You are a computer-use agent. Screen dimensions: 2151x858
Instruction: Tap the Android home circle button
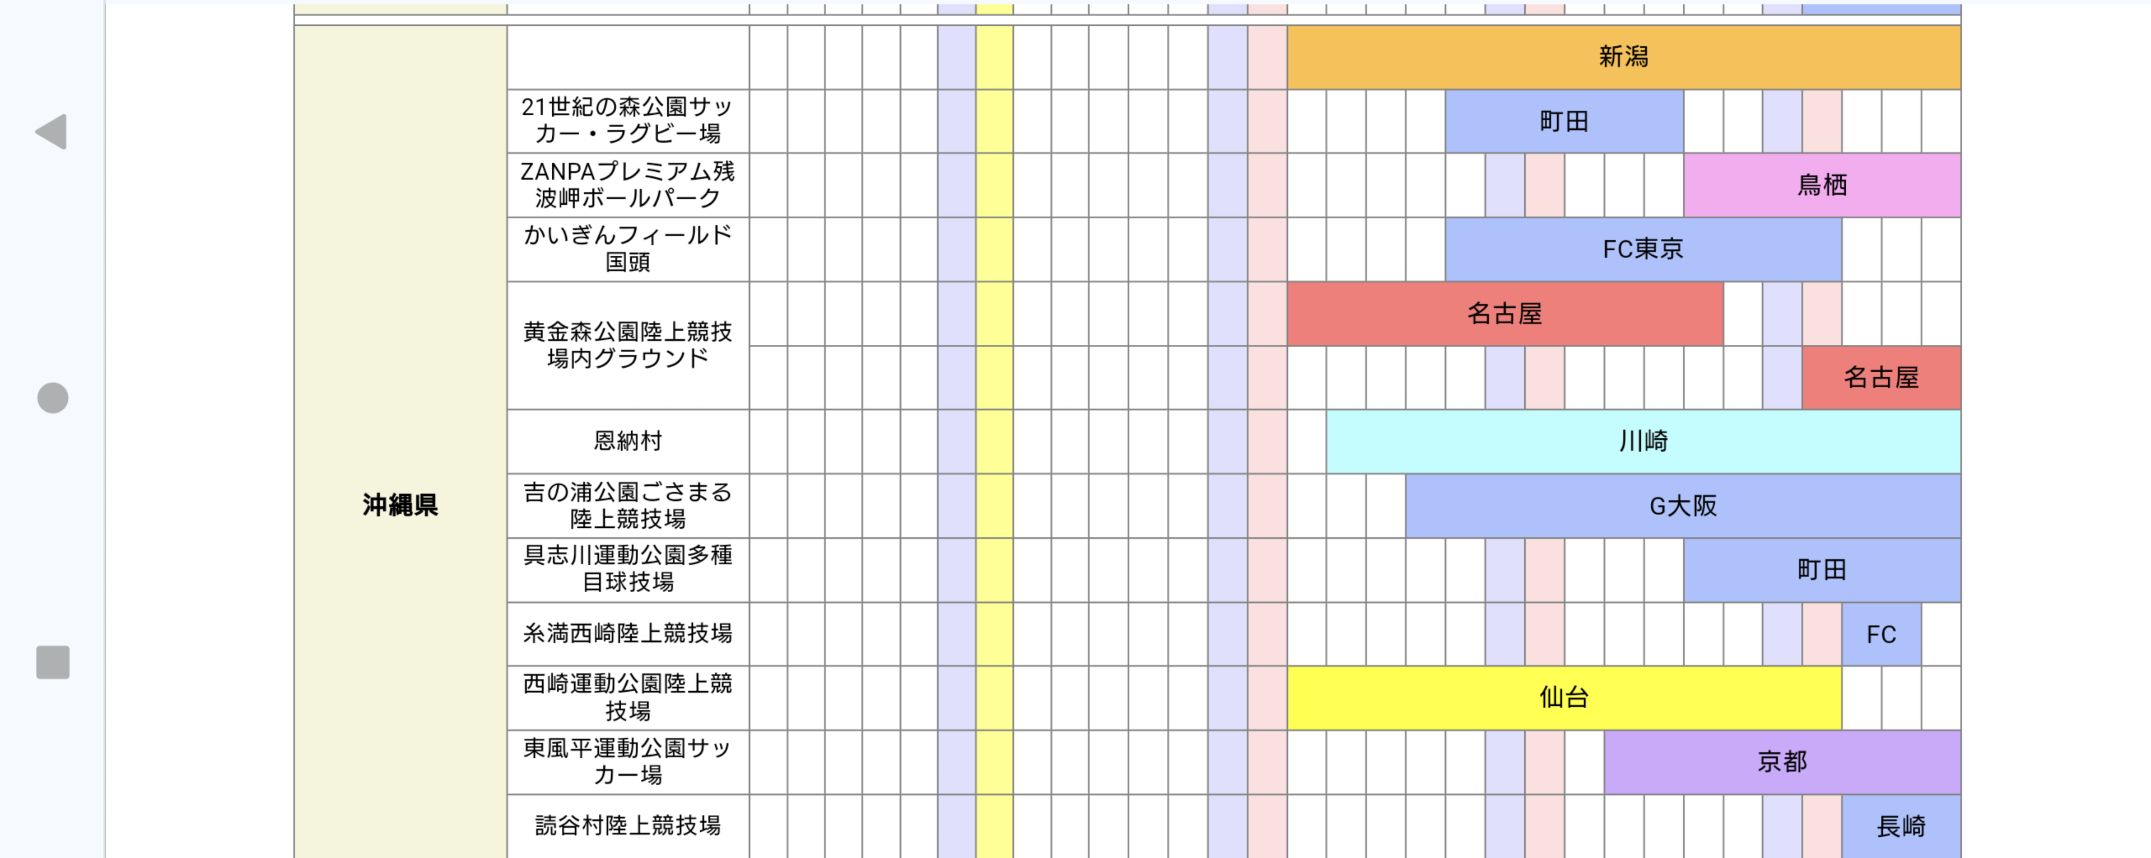click(x=53, y=398)
